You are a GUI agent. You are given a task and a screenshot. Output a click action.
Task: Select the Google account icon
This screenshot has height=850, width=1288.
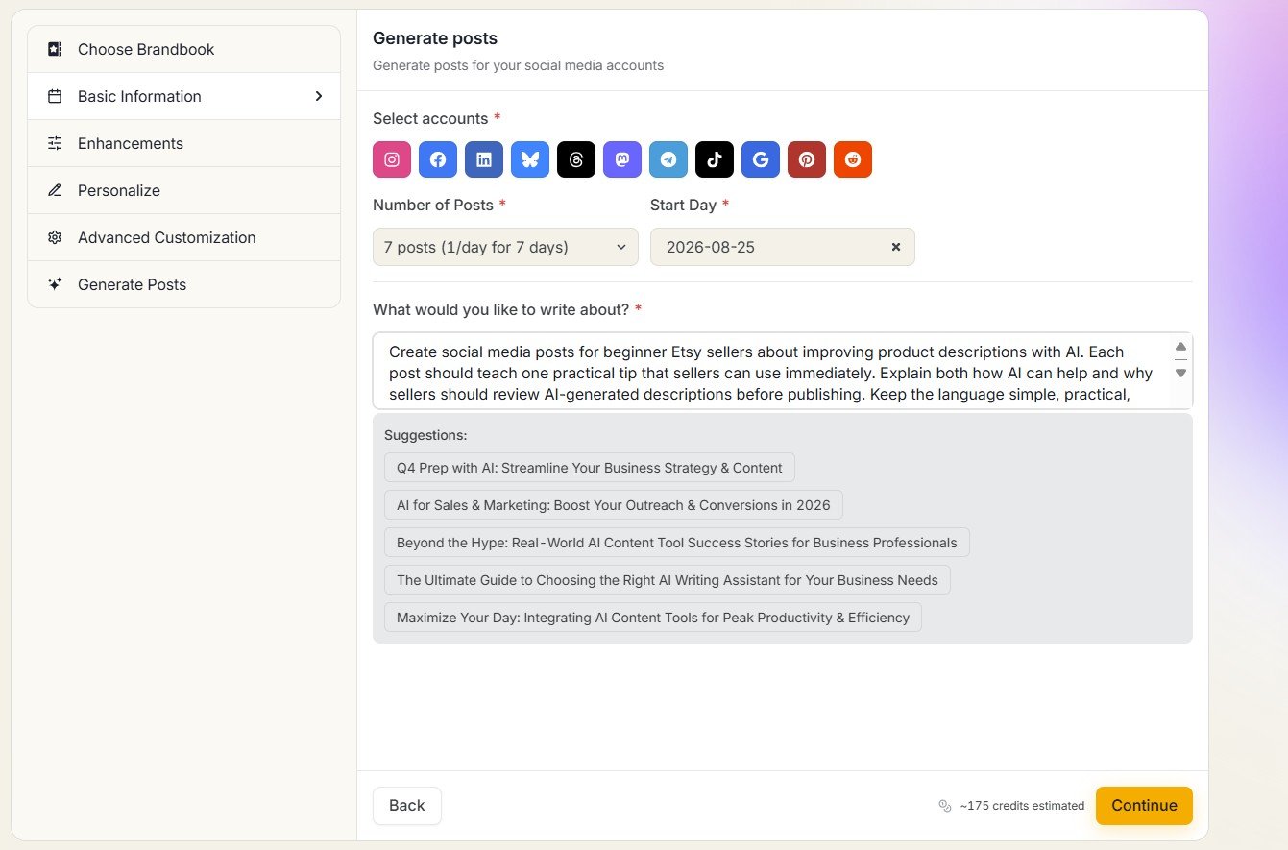pyautogui.click(x=761, y=159)
